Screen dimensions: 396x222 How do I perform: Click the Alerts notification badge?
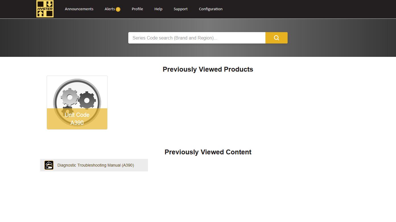[118, 9]
